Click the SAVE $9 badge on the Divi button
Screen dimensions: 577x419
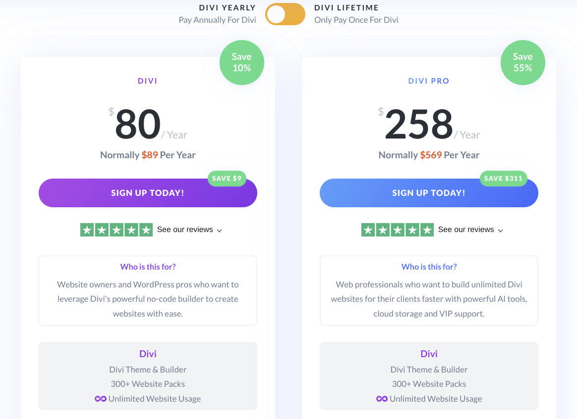click(x=227, y=179)
